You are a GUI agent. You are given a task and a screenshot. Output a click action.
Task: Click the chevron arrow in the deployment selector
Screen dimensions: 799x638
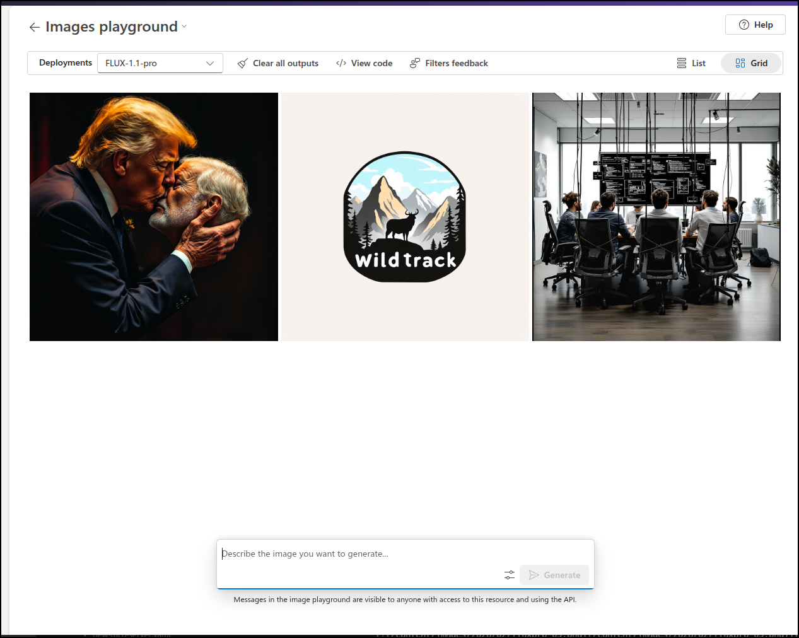coord(210,63)
